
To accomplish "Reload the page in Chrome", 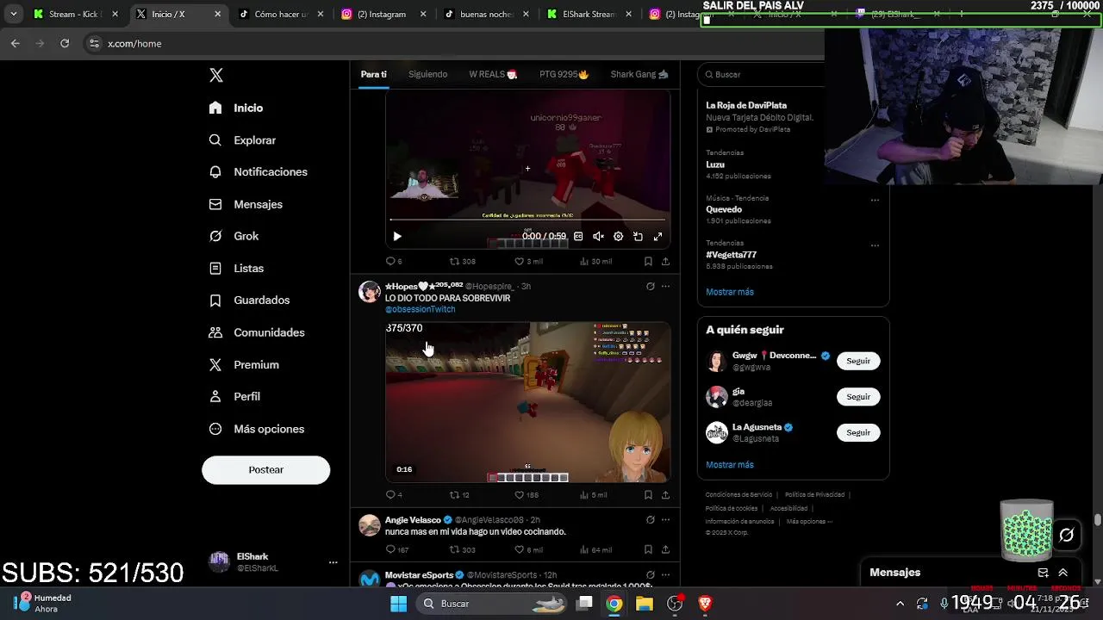I will (x=65, y=43).
